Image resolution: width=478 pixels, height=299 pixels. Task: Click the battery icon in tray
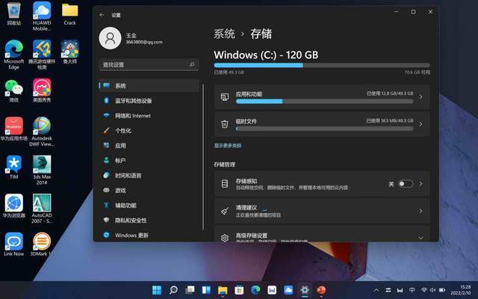tap(442, 290)
